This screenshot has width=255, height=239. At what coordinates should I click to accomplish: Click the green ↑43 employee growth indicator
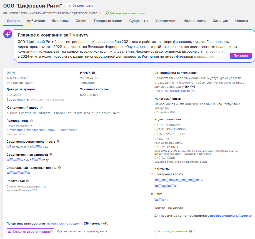[45, 147]
